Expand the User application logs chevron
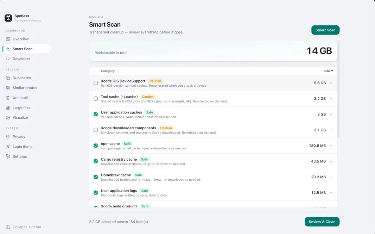 (331, 192)
